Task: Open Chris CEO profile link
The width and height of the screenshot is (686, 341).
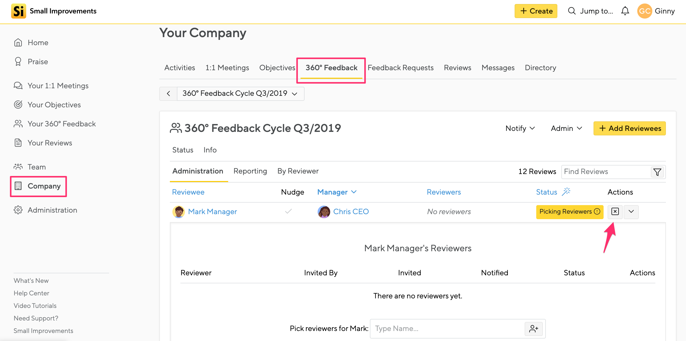Action: (351, 212)
